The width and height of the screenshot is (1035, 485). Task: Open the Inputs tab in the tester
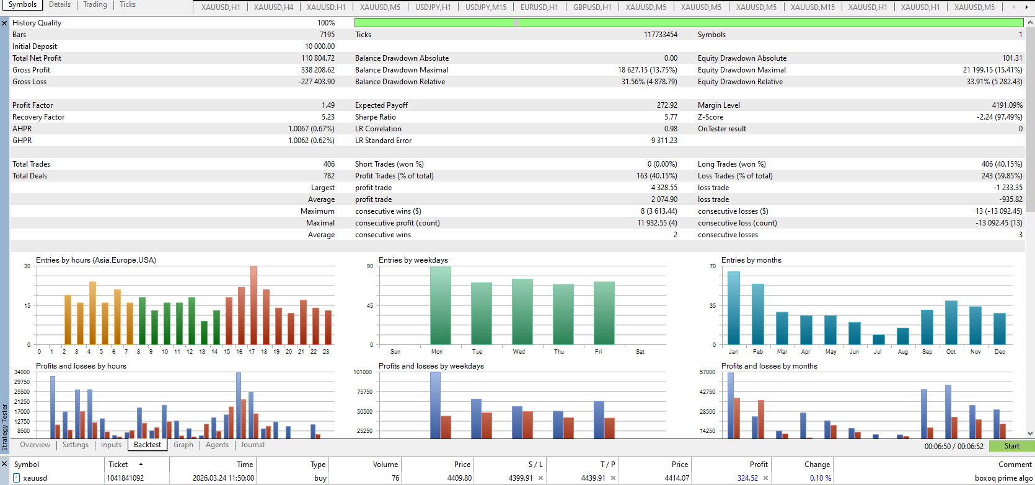pos(111,445)
